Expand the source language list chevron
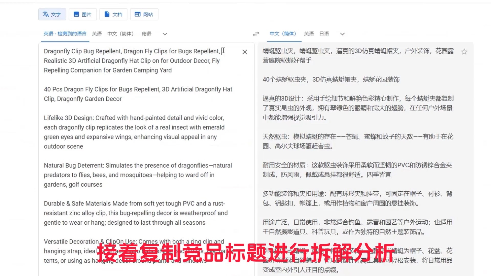This screenshot has height=276, width=491. 165,34
